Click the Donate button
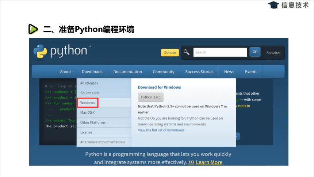This screenshot has width=314, height=177. point(170,53)
